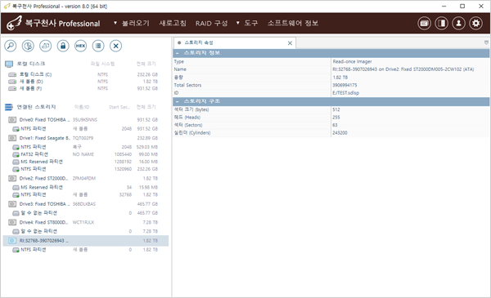Select the FAT32 파티션 NO NAME row
This screenshot has width=491, height=298.
tap(85, 154)
